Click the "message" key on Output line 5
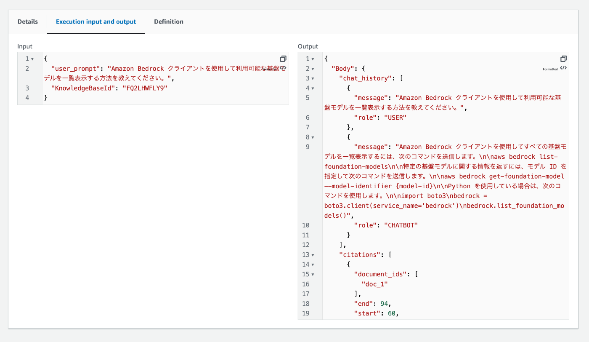Viewport: 589px width, 342px height. 371,98
